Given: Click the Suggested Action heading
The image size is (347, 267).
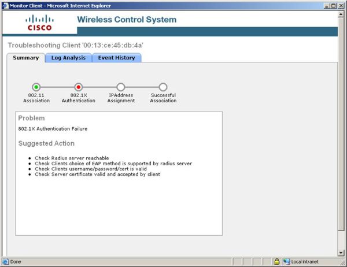Looking at the screenshot, I should 46,143.
